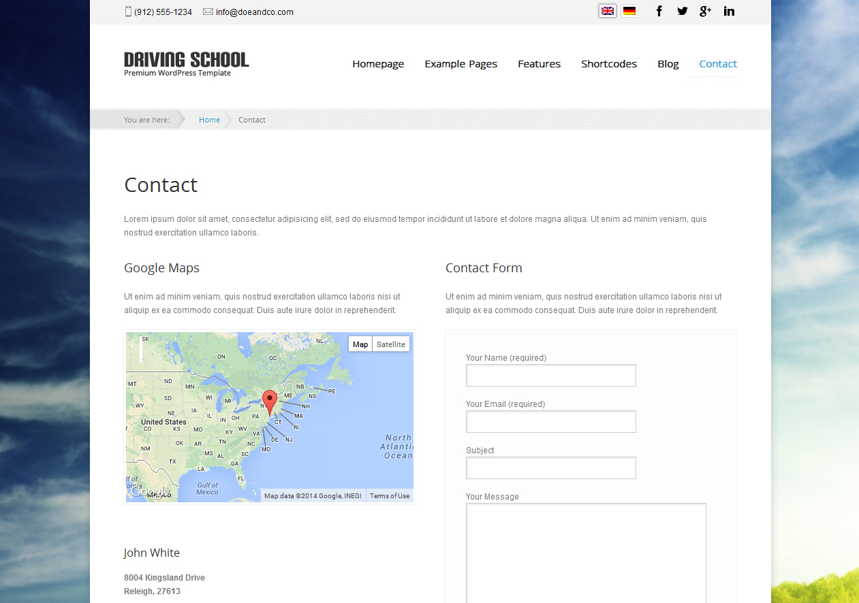The width and height of the screenshot is (859, 603).
Task: Click the Your Name input field
Action: [x=550, y=375]
